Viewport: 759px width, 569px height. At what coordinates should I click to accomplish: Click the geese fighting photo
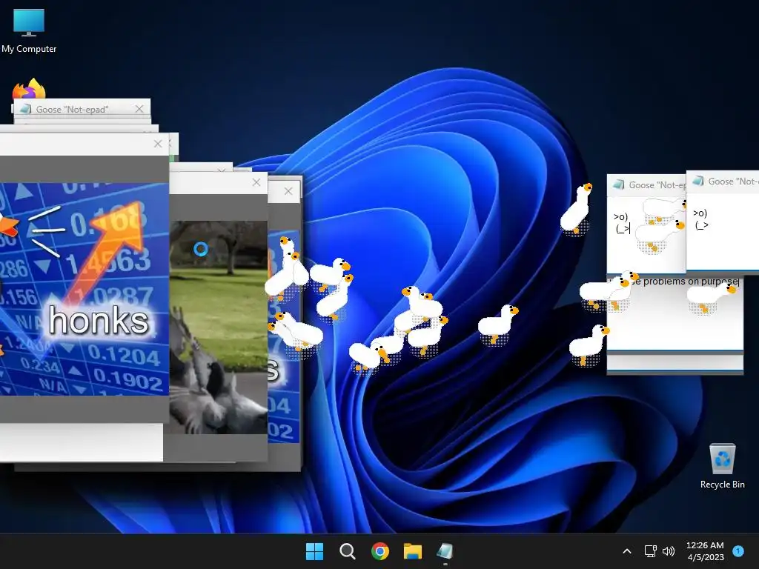coord(219,327)
